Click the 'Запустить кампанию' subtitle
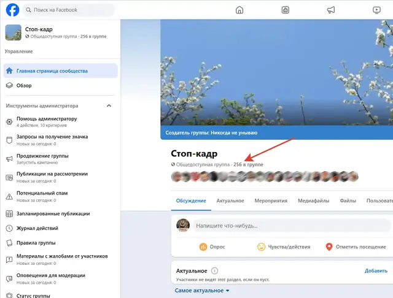This screenshot has width=393, height=298. click(x=37, y=162)
